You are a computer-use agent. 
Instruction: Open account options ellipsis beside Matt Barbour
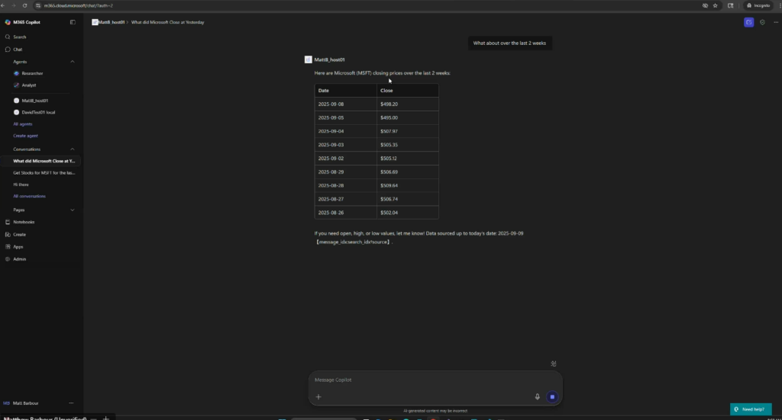coord(71,403)
